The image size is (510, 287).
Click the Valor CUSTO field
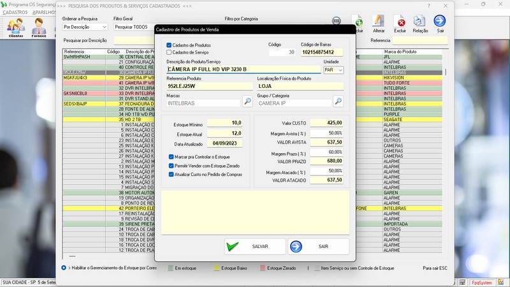point(327,123)
